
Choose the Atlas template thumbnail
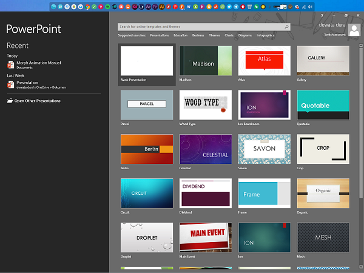pyautogui.click(x=263, y=61)
